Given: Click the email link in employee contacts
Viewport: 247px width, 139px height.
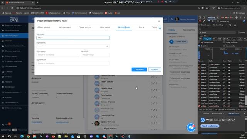Looking at the screenshot, I should pyautogui.click(x=62, y=122).
